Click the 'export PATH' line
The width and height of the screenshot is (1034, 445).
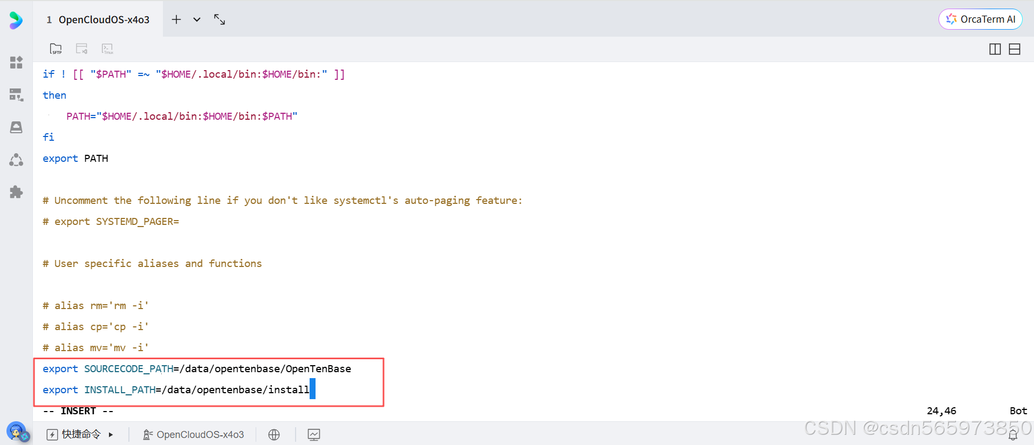point(76,159)
